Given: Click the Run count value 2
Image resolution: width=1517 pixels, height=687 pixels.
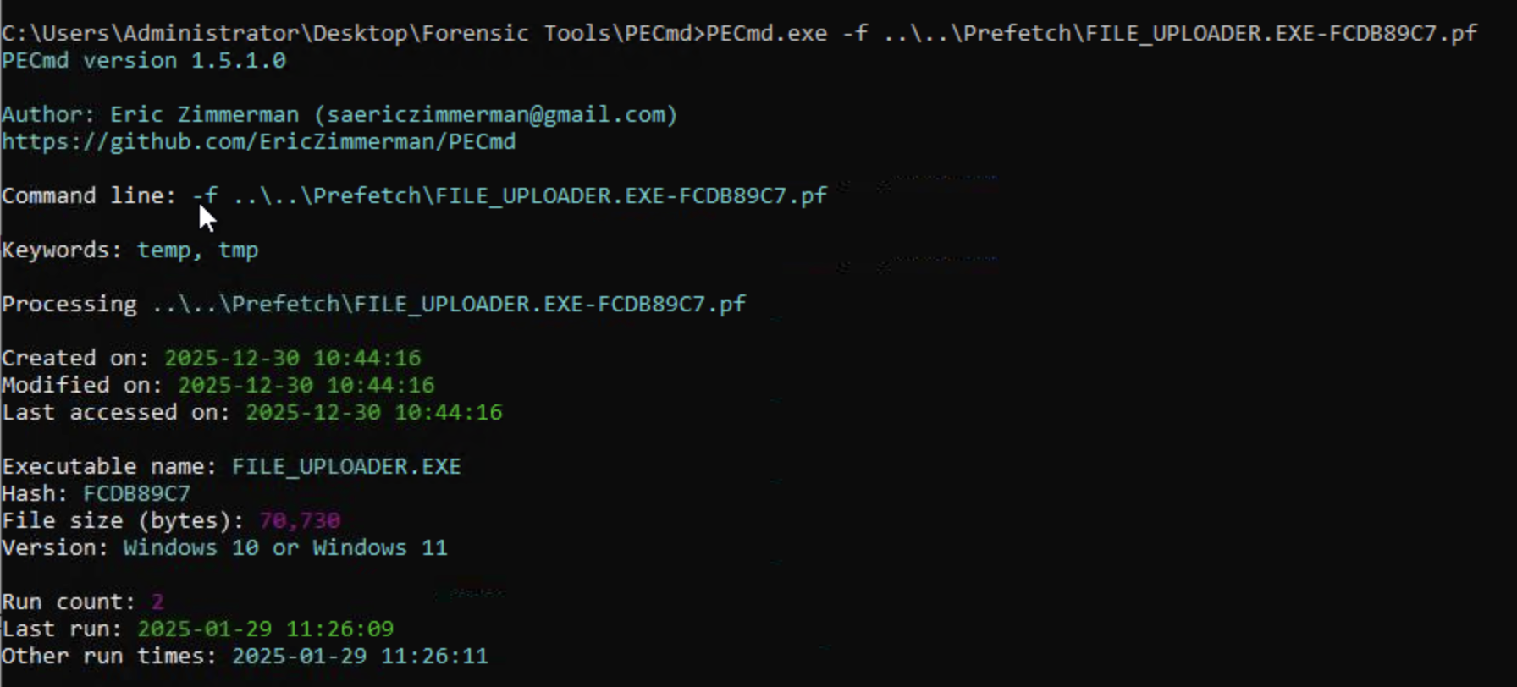Looking at the screenshot, I should (157, 602).
